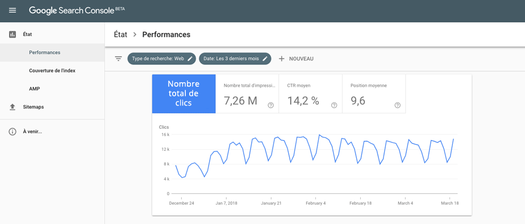The height and width of the screenshot is (224, 525).
Task: Click the December 24 date on chart axis
Action: click(181, 203)
